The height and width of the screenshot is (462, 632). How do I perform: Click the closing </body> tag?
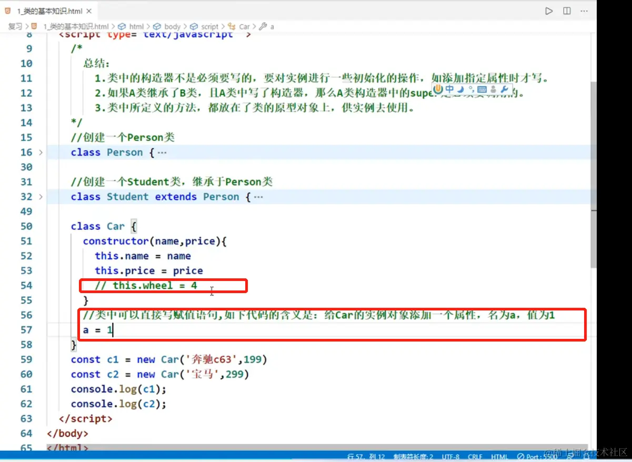click(x=67, y=433)
